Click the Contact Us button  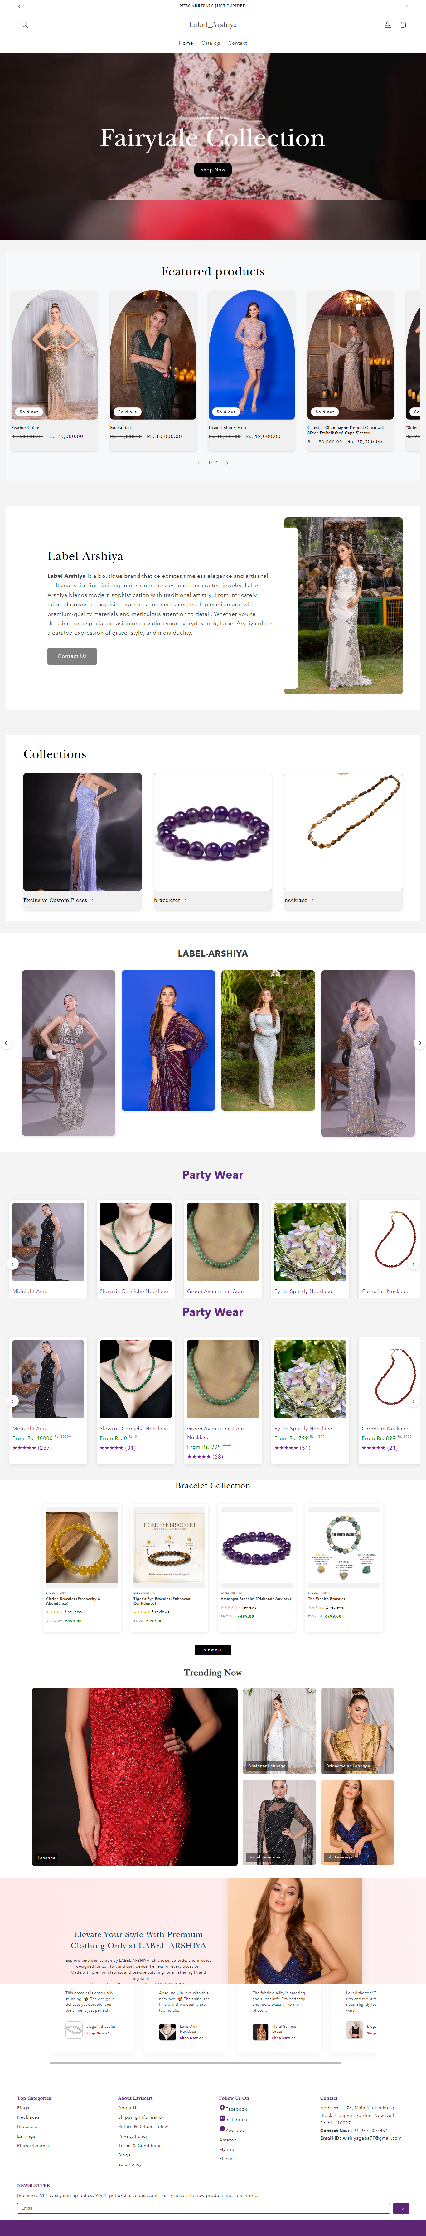tap(72, 656)
